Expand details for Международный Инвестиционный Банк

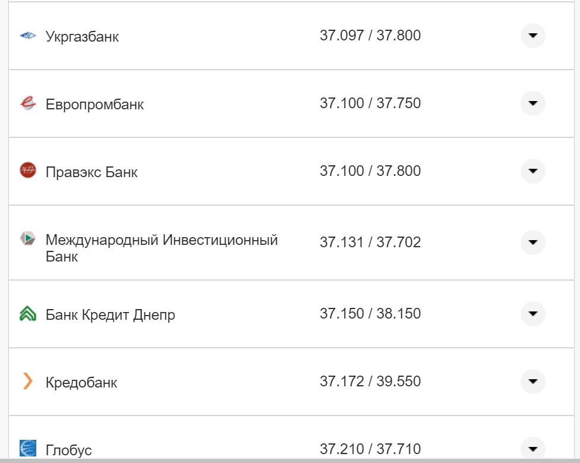(532, 242)
